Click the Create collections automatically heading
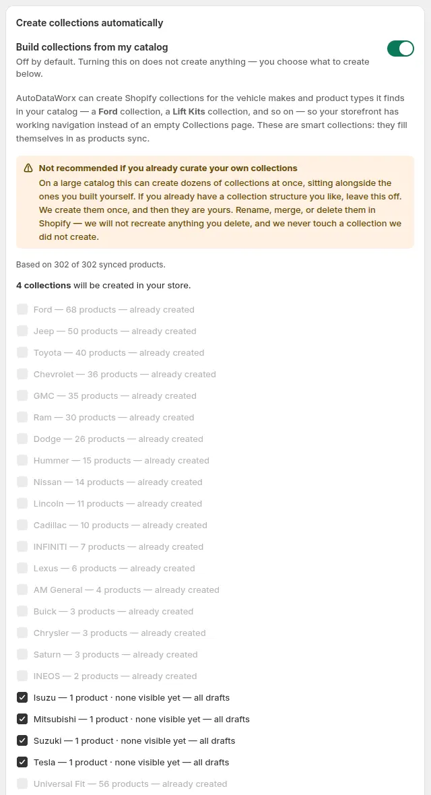The height and width of the screenshot is (795, 431). (x=90, y=23)
